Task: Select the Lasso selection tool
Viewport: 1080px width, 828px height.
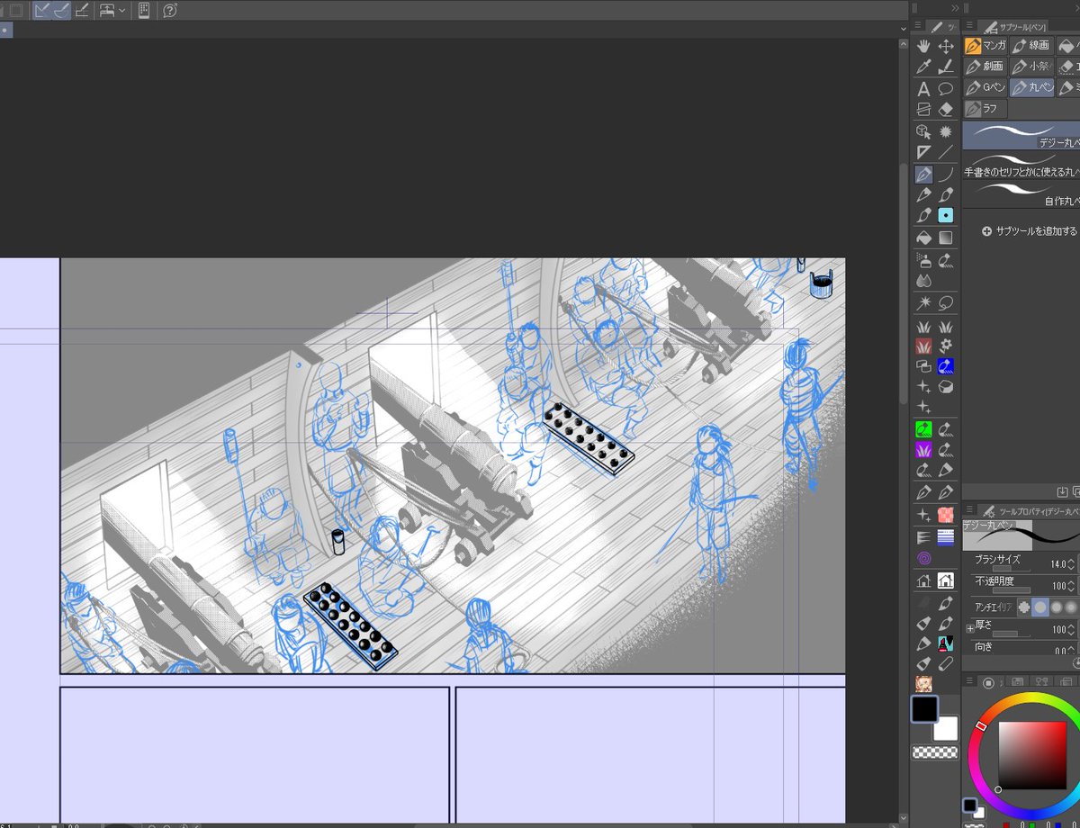Action: tap(946, 302)
